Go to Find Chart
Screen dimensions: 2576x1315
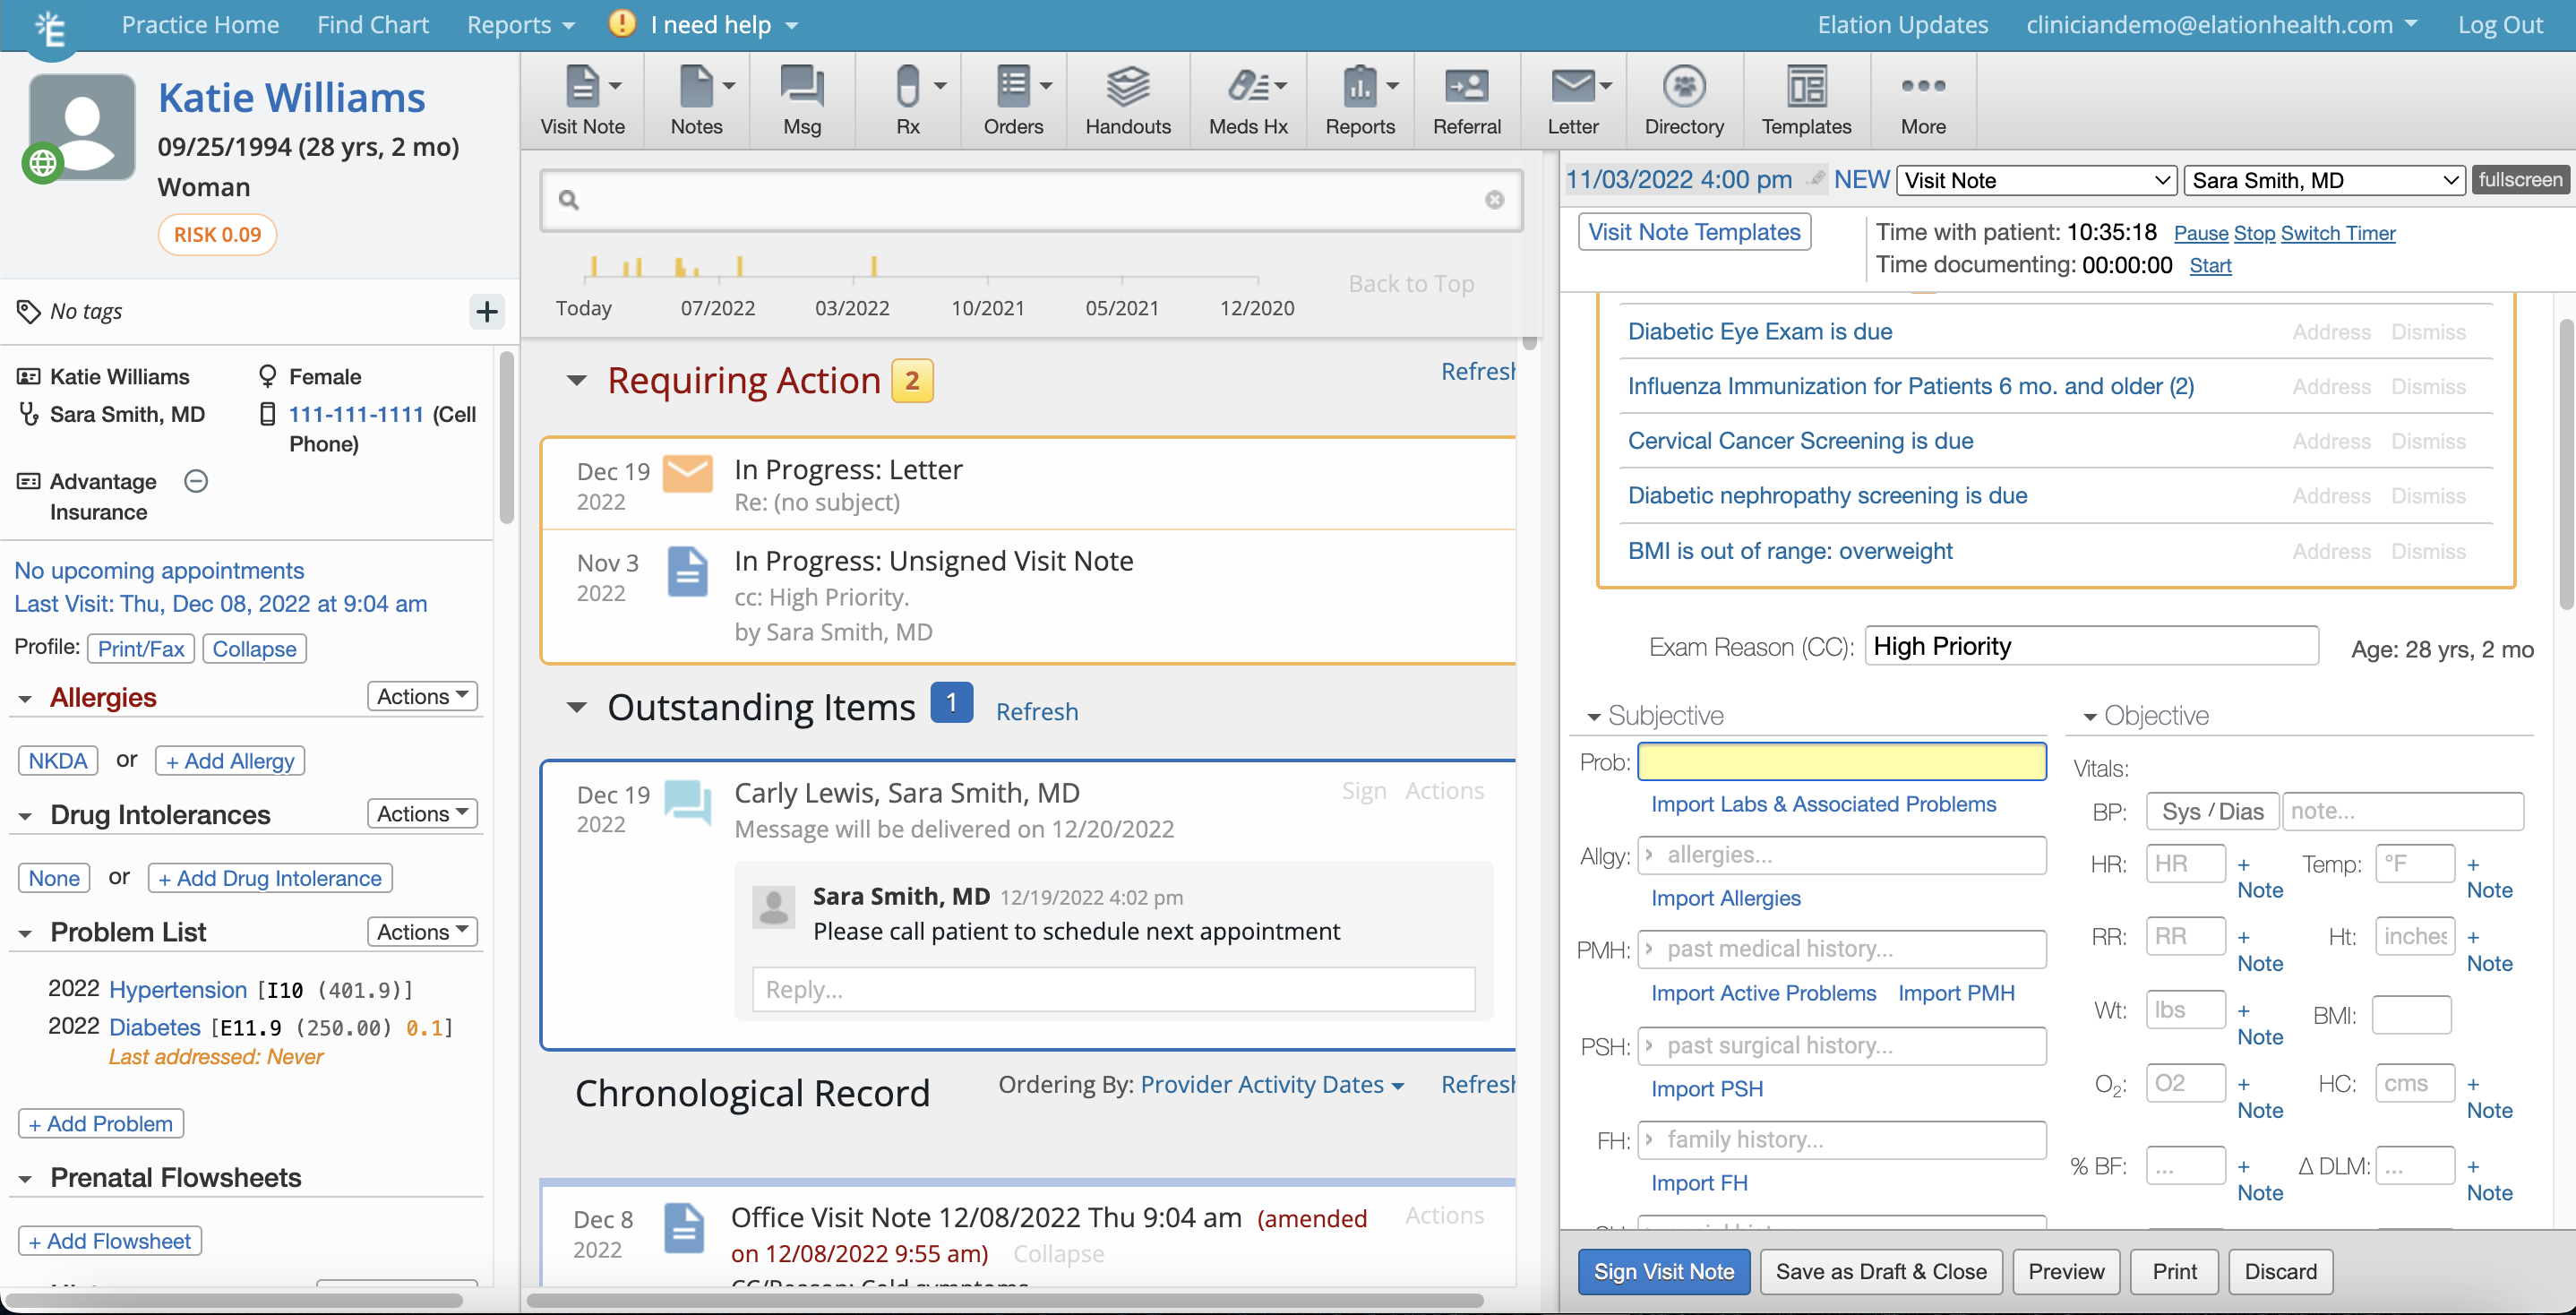click(372, 25)
